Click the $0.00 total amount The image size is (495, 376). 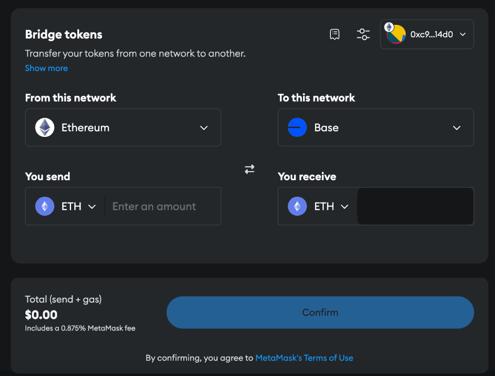coord(41,315)
